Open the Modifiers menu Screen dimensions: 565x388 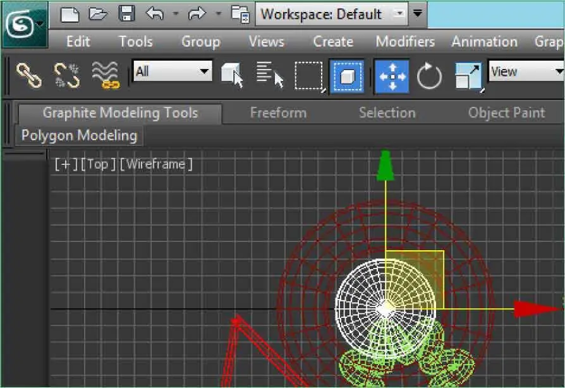(405, 42)
